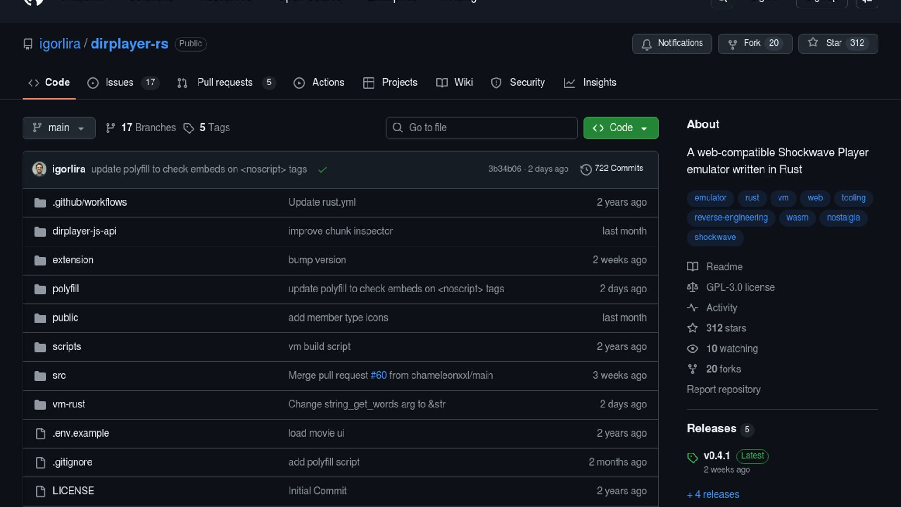
Task: Click the commit history clock icon
Action: (586, 169)
